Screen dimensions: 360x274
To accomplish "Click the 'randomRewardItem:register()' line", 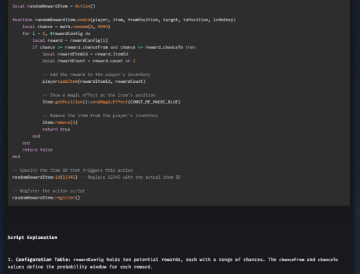I will coord(46,198).
